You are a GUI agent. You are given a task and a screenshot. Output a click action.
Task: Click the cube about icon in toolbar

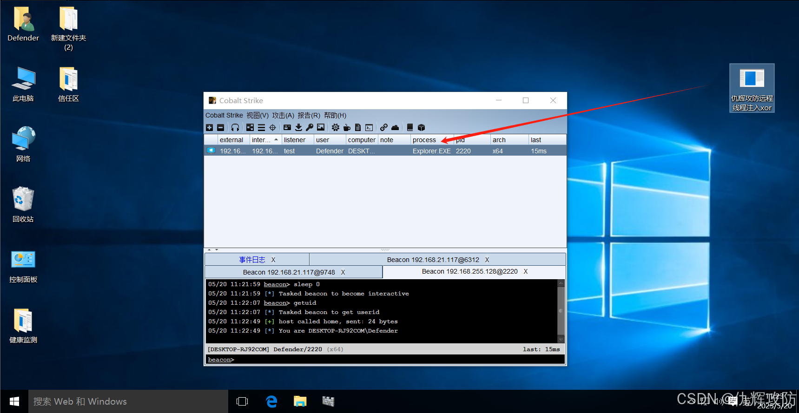click(x=422, y=127)
